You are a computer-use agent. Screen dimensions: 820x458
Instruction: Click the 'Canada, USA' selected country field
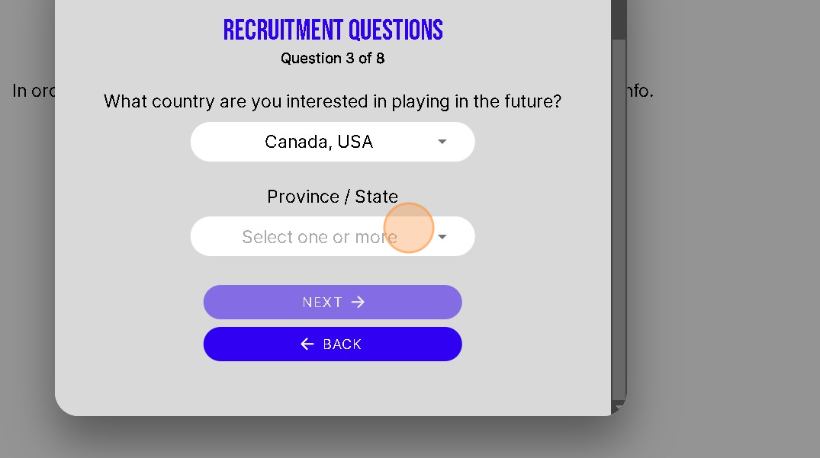tap(319, 142)
